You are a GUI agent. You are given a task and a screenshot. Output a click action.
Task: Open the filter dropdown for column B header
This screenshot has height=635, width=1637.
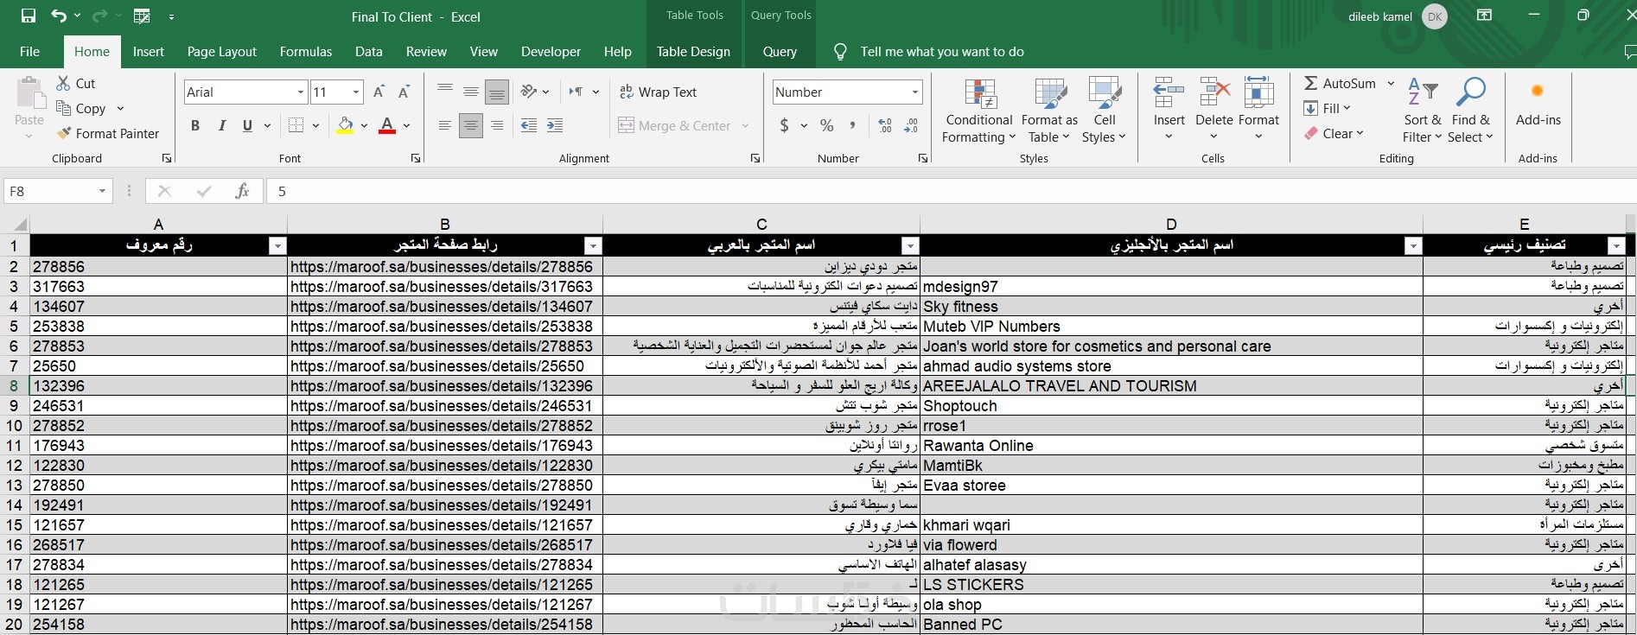coord(593,246)
